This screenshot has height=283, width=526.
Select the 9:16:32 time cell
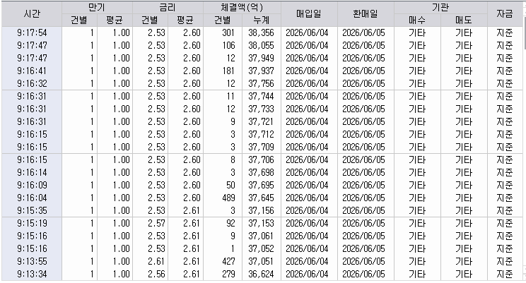(x=32, y=83)
